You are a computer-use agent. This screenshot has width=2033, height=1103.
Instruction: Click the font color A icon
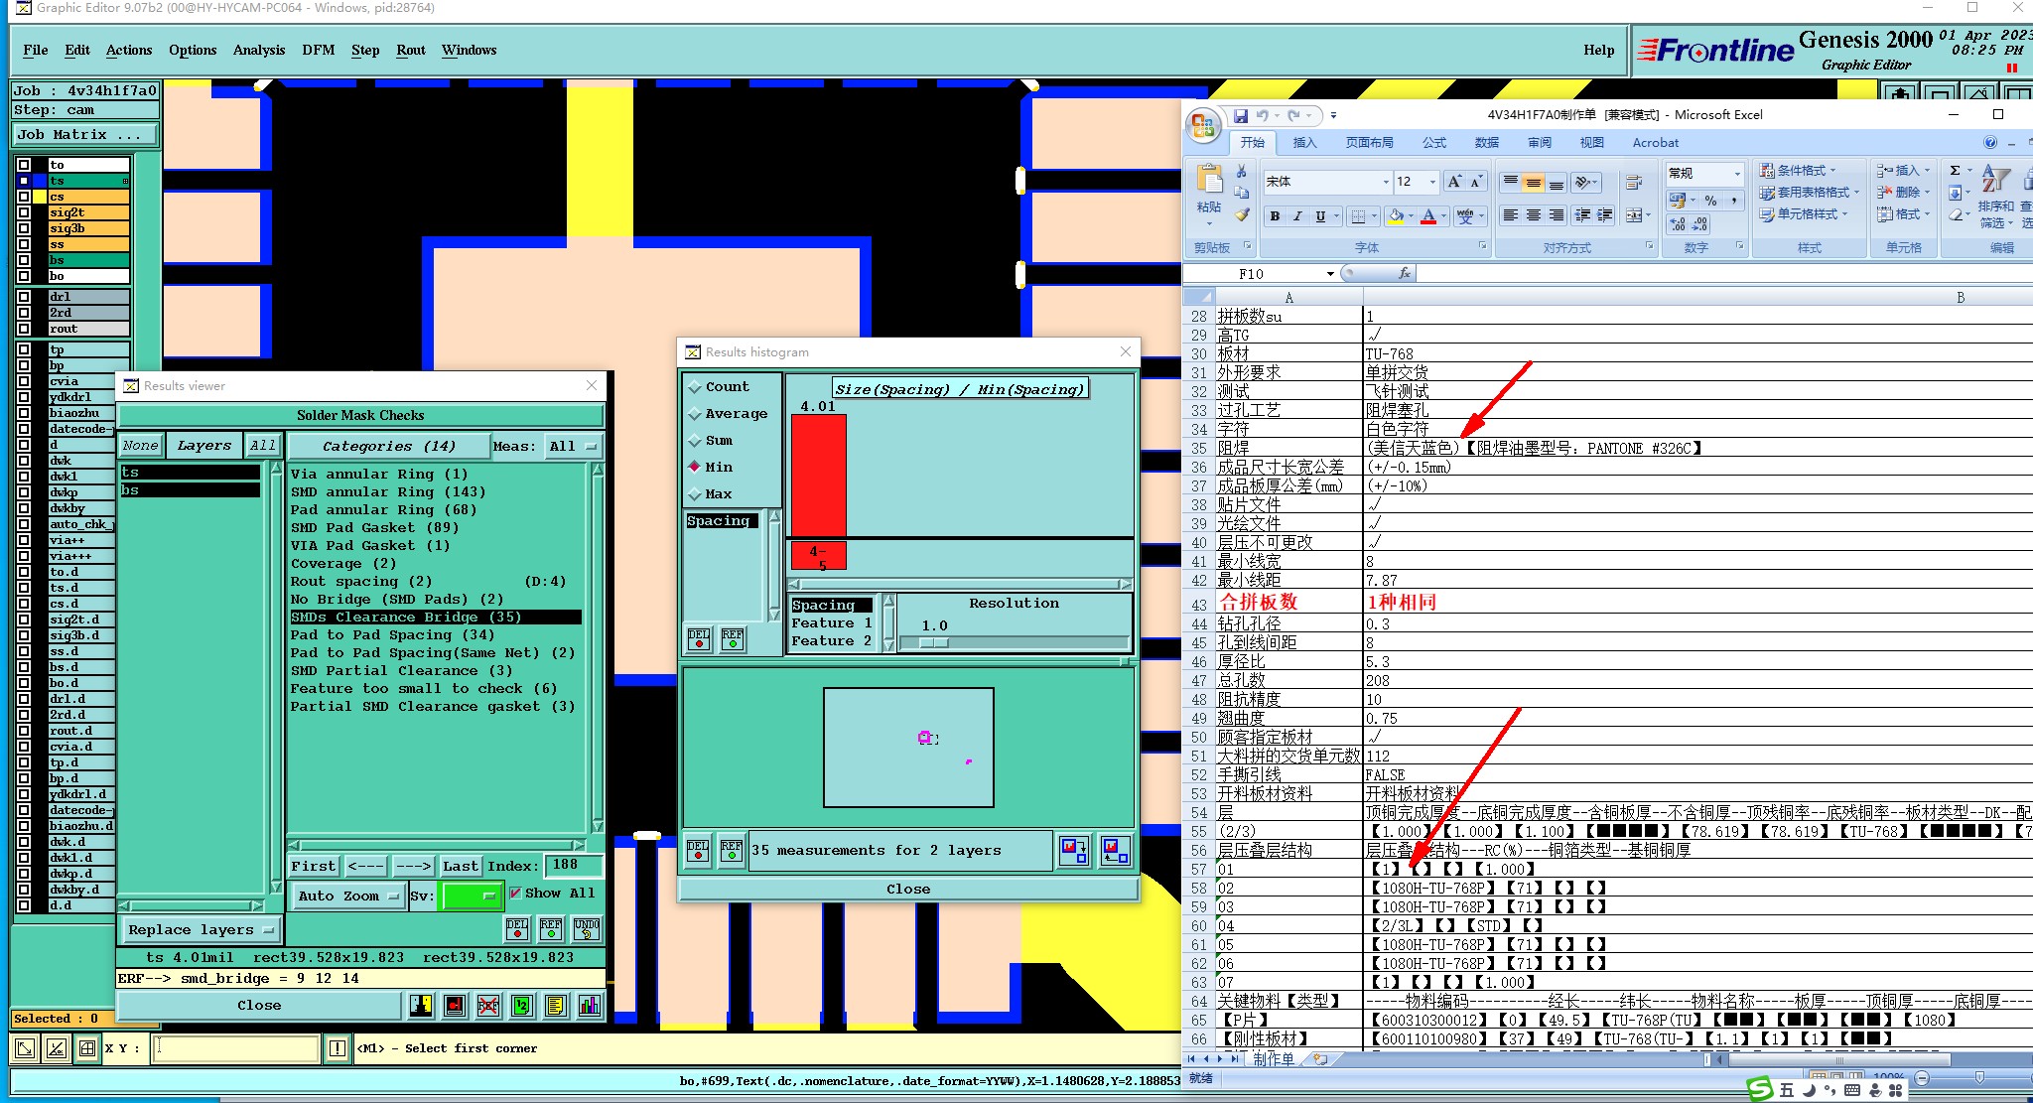1427,215
